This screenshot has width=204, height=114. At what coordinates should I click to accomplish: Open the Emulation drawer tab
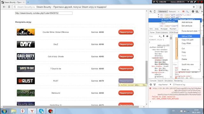coord(169,81)
